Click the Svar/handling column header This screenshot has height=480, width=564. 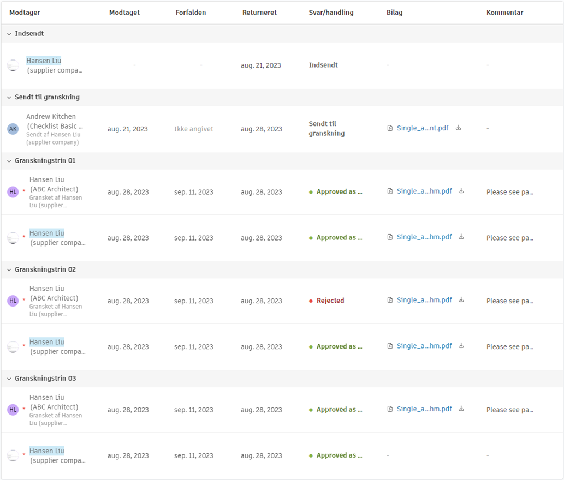[x=331, y=13]
